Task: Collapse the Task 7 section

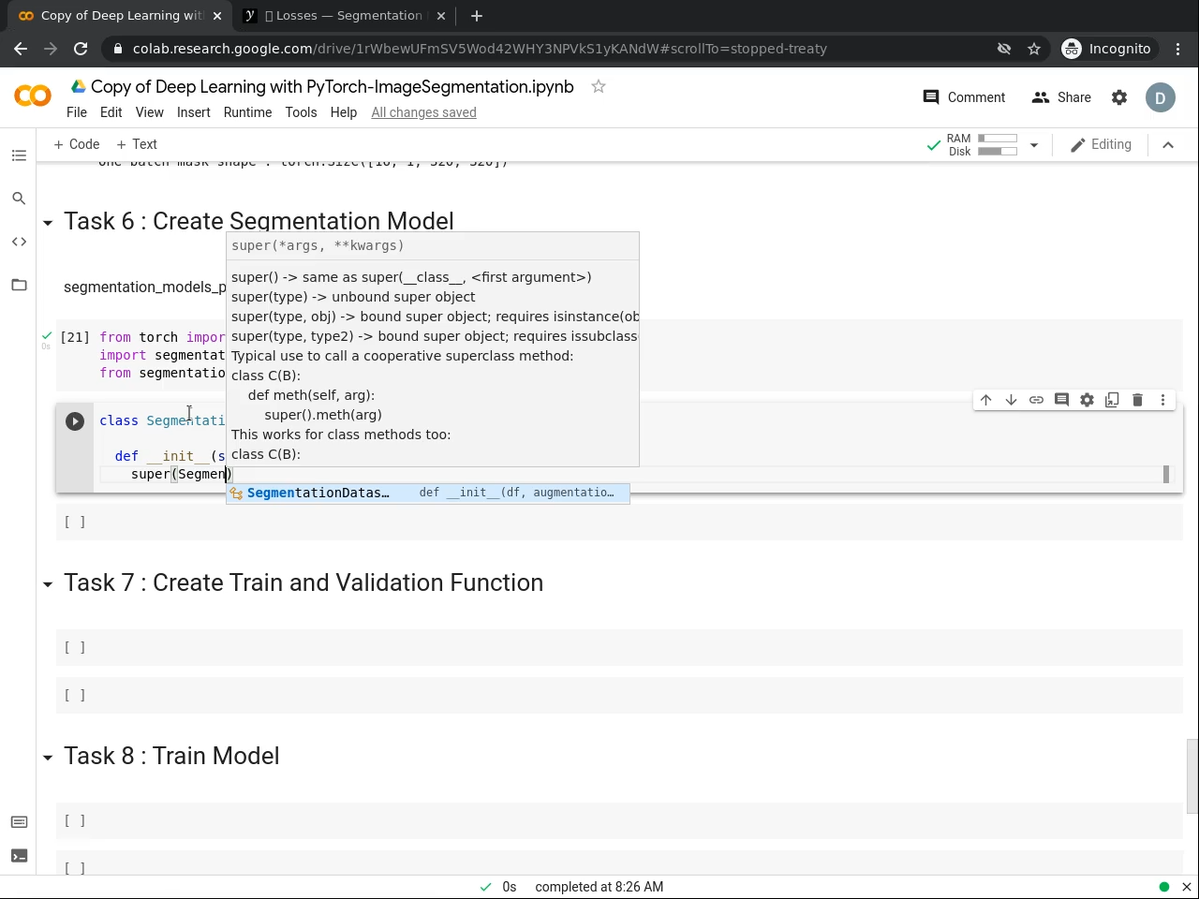Action: 48,584
